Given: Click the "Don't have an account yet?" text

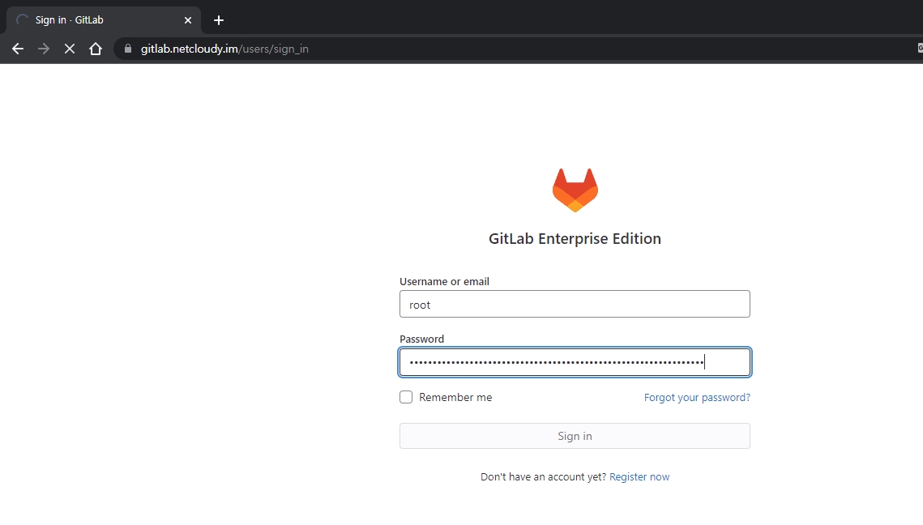Looking at the screenshot, I should [543, 476].
